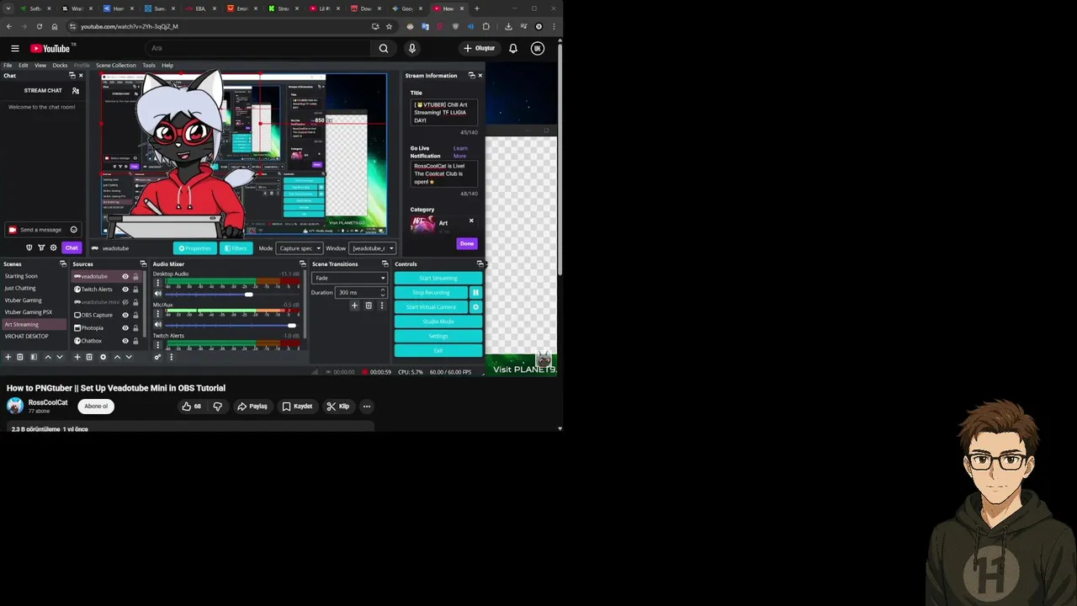This screenshot has height=606, width=1077.
Task: Toggle visibility of veadotube source
Action: coord(125,276)
